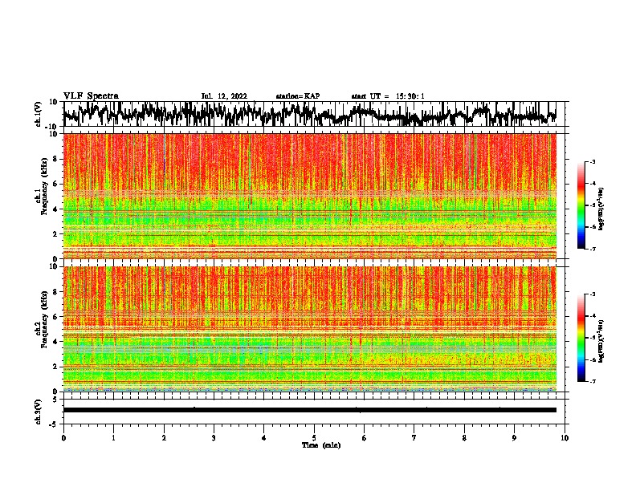The width and height of the screenshot is (636, 491).
Task: Click the ch.1 color scale units label
Action: [x=601, y=209]
